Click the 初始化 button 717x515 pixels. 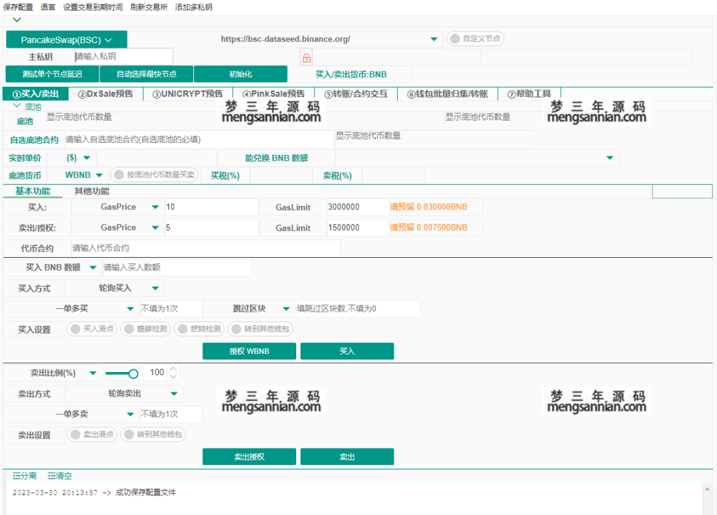coord(241,74)
